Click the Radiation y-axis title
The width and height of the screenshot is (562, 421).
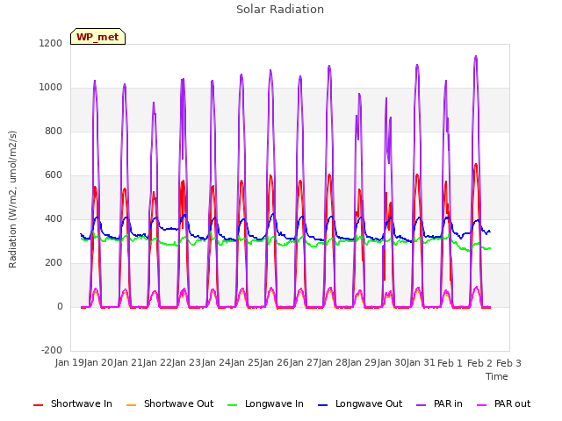[x=12, y=199]
